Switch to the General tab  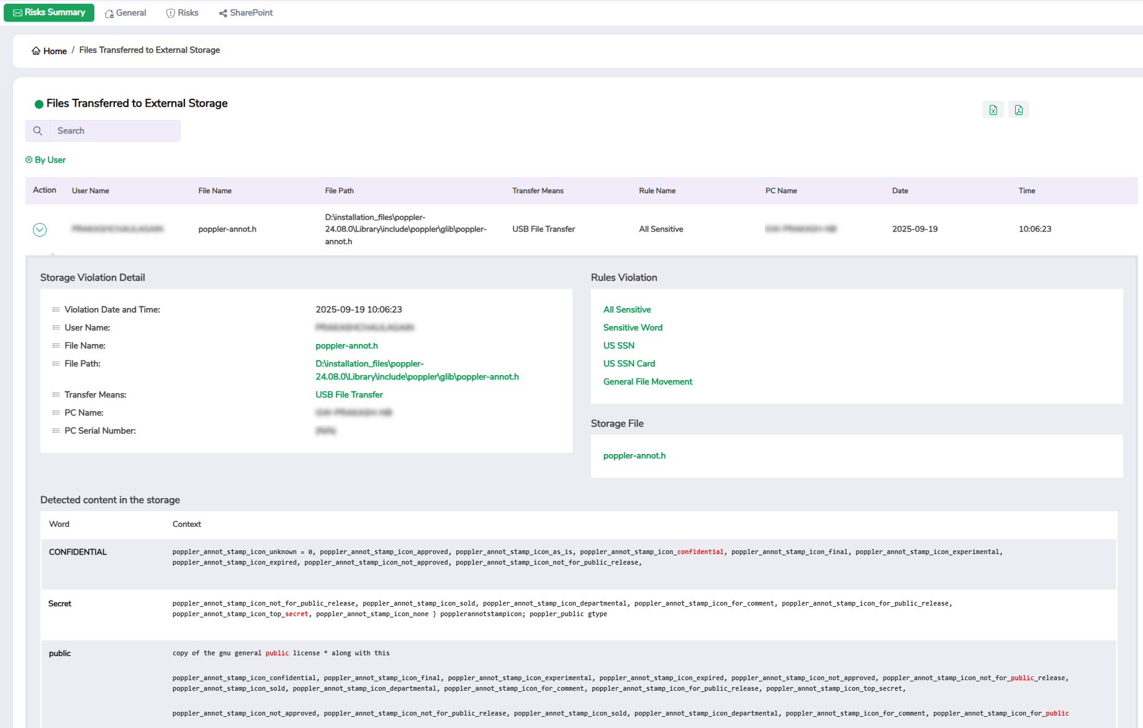[125, 13]
